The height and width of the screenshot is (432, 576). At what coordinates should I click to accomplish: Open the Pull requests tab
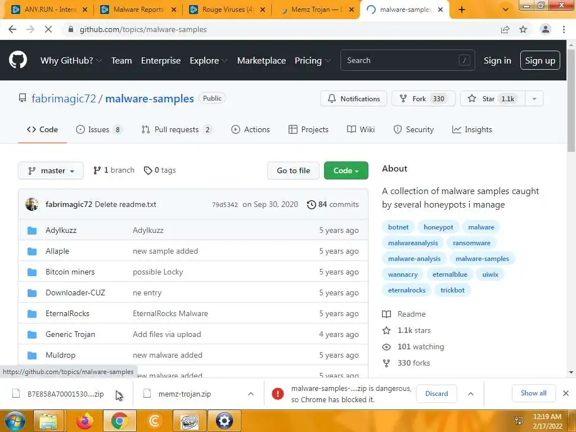click(176, 129)
